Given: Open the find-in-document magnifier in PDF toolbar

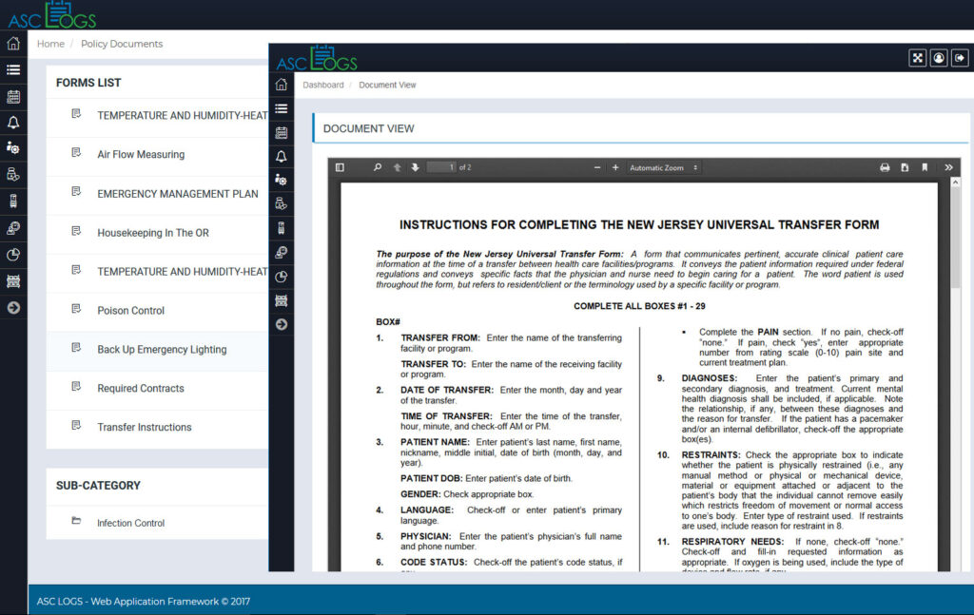Looking at the screenshot, I should pos(378,167).
